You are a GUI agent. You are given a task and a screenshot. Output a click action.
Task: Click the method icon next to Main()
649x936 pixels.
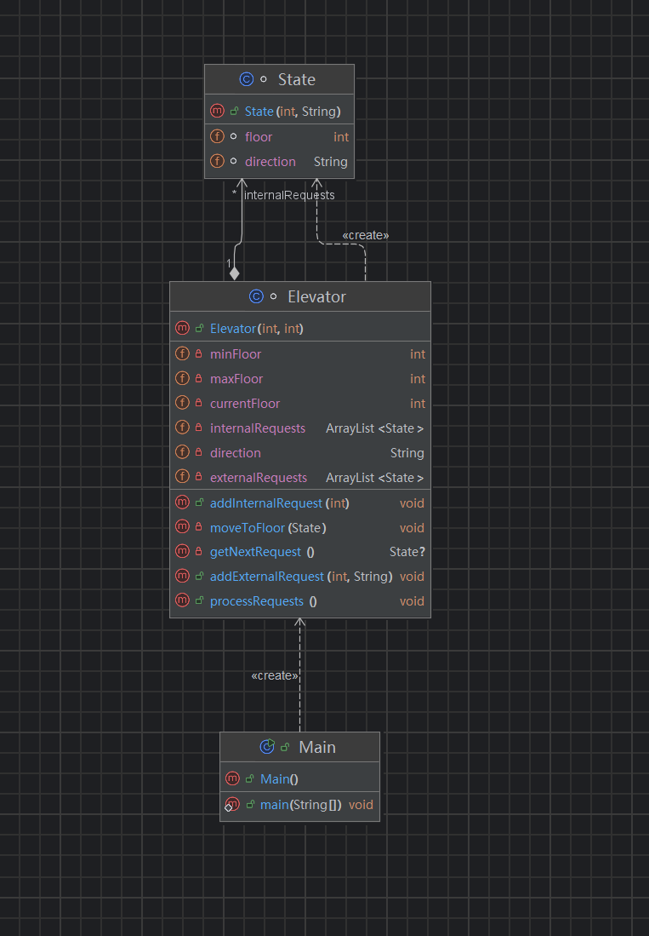(x=232, y=778)
